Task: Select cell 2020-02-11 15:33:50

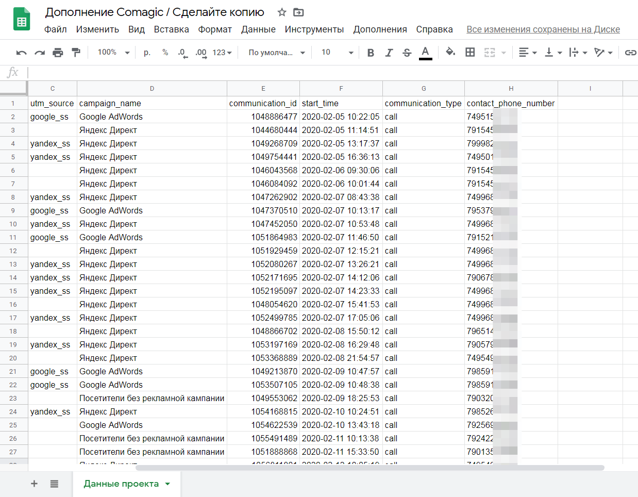Action: click(341, 452)
